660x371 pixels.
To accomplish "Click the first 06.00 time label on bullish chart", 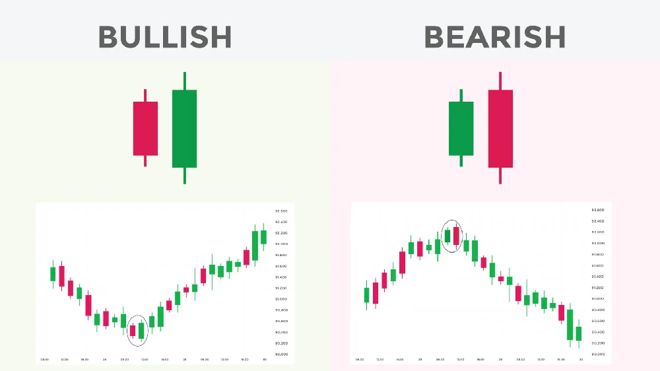I will click(45, 360).
